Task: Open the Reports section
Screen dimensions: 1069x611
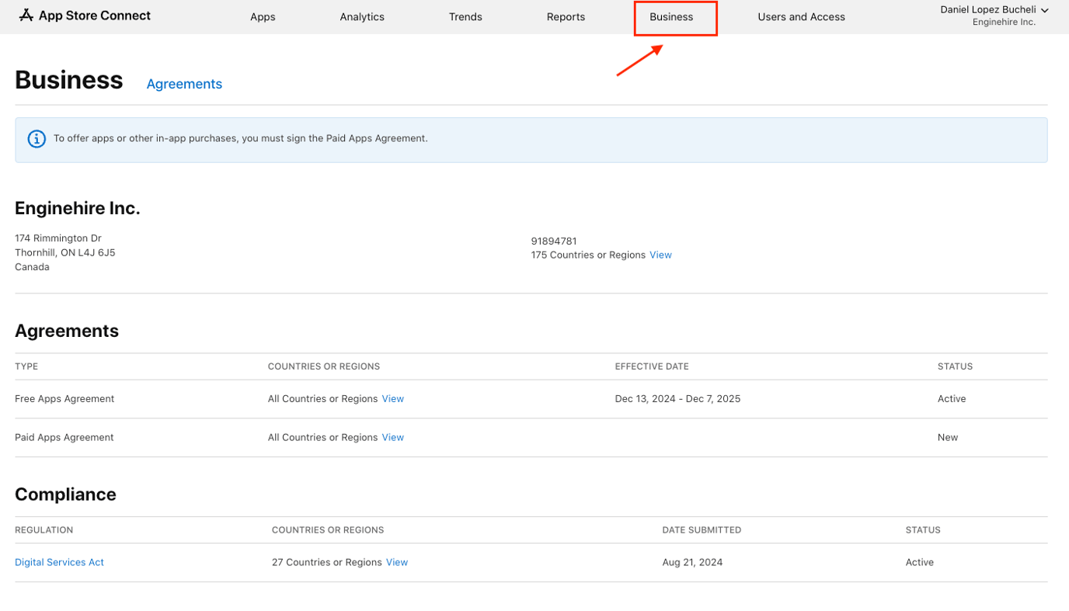Action: (566, 16)
